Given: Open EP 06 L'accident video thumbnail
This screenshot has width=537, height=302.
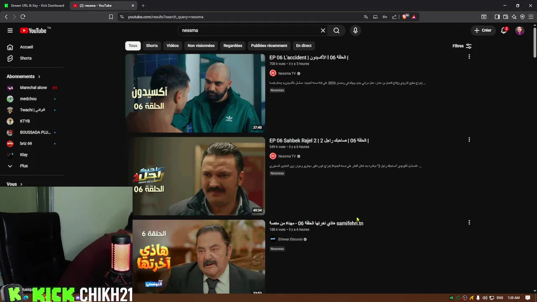Looking at the screenshot, I should point(195,93).
